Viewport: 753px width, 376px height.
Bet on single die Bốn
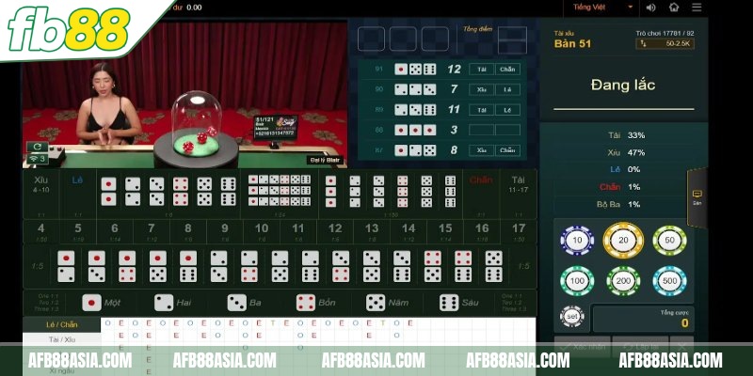point(316,303)
